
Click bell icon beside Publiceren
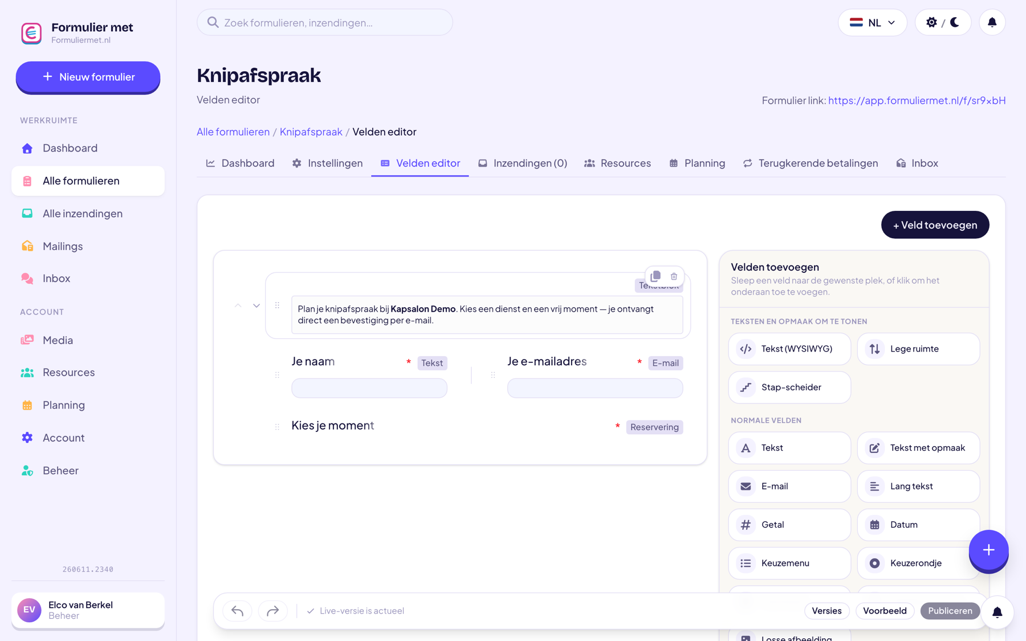point(997,613)
